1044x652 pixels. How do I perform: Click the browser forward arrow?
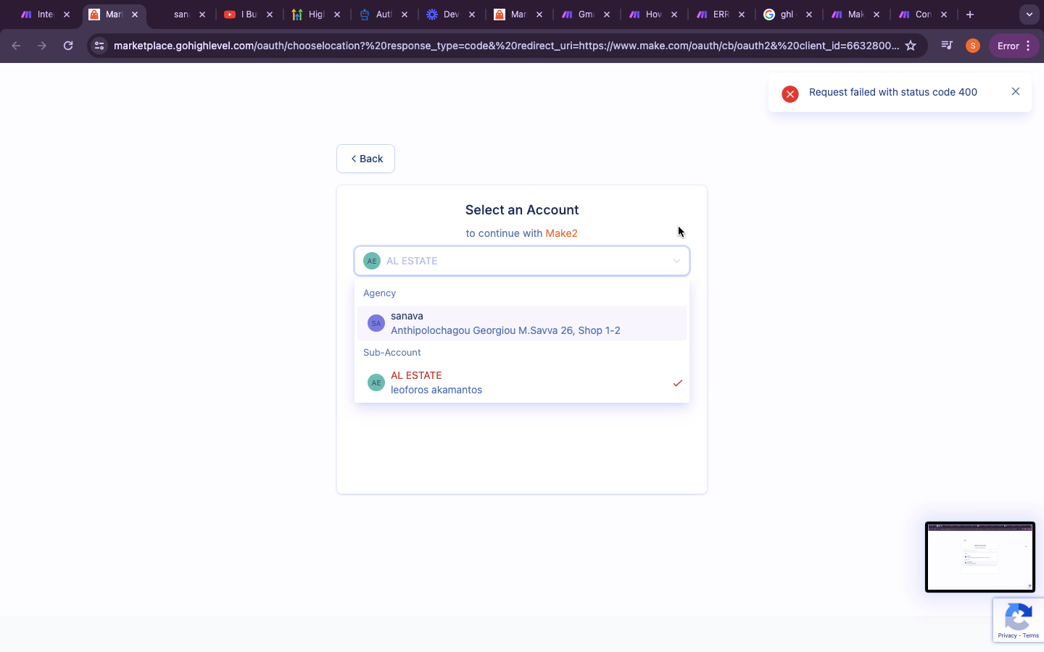(42, 46)
